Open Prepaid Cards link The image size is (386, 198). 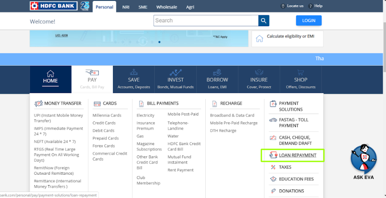[x=106, y=138]
